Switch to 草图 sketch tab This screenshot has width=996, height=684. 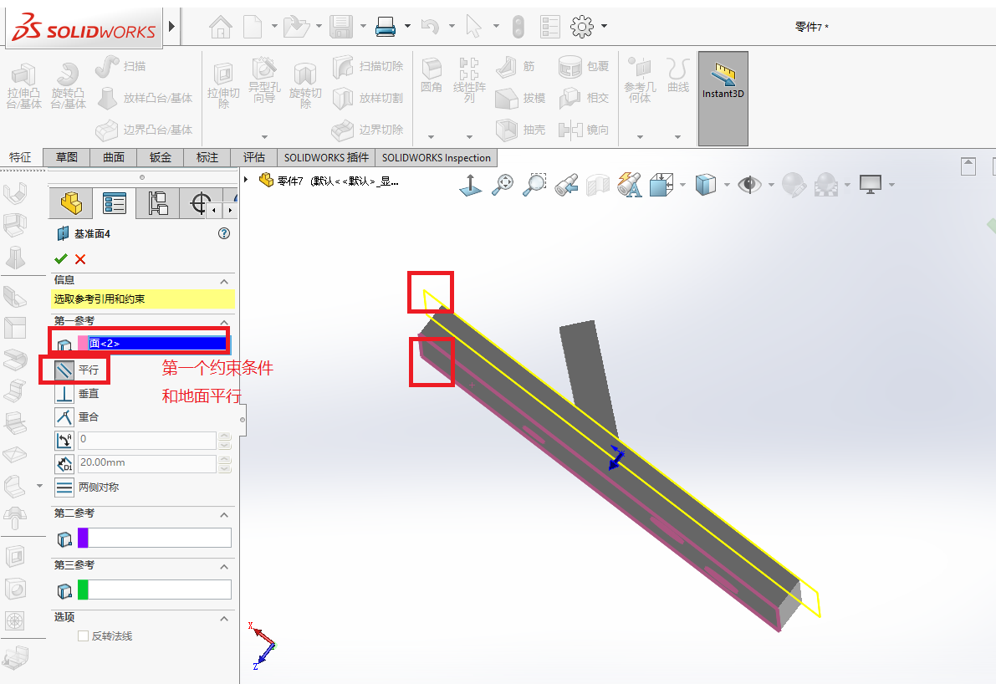[x=67, y=157]
